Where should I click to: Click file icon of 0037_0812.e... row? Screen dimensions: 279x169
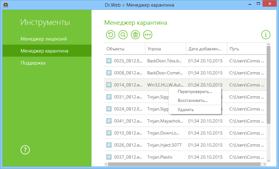pos(109,157)
